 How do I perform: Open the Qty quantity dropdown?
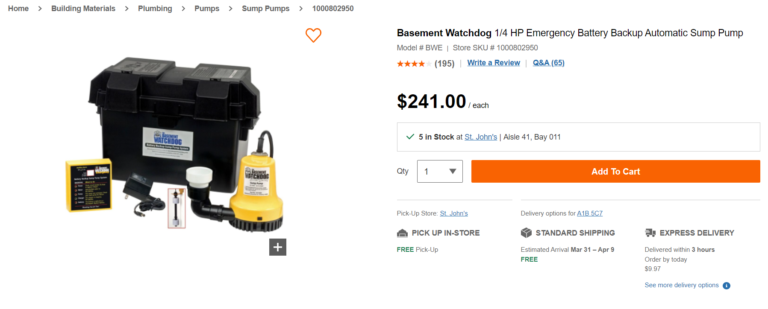tap(440, 172)
